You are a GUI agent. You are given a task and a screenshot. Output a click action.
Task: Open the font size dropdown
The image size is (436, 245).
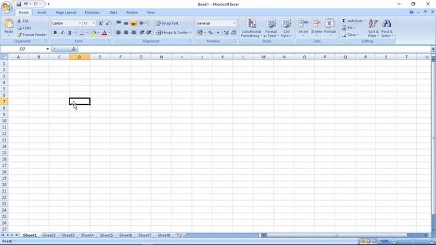click(93, 23)
